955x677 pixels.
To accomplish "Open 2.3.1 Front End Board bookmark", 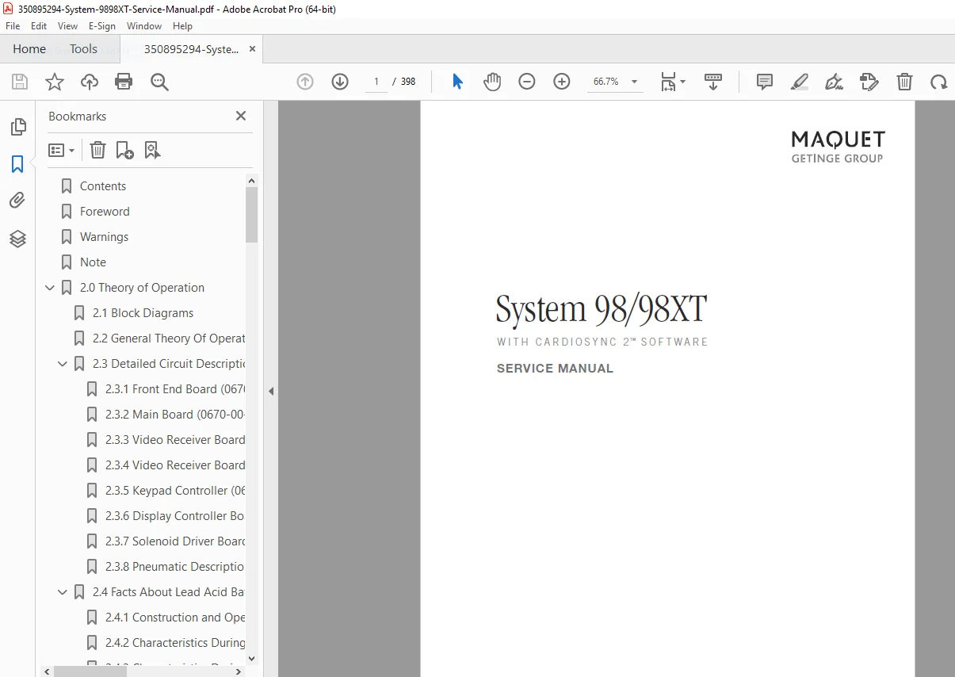I will 175,389.
